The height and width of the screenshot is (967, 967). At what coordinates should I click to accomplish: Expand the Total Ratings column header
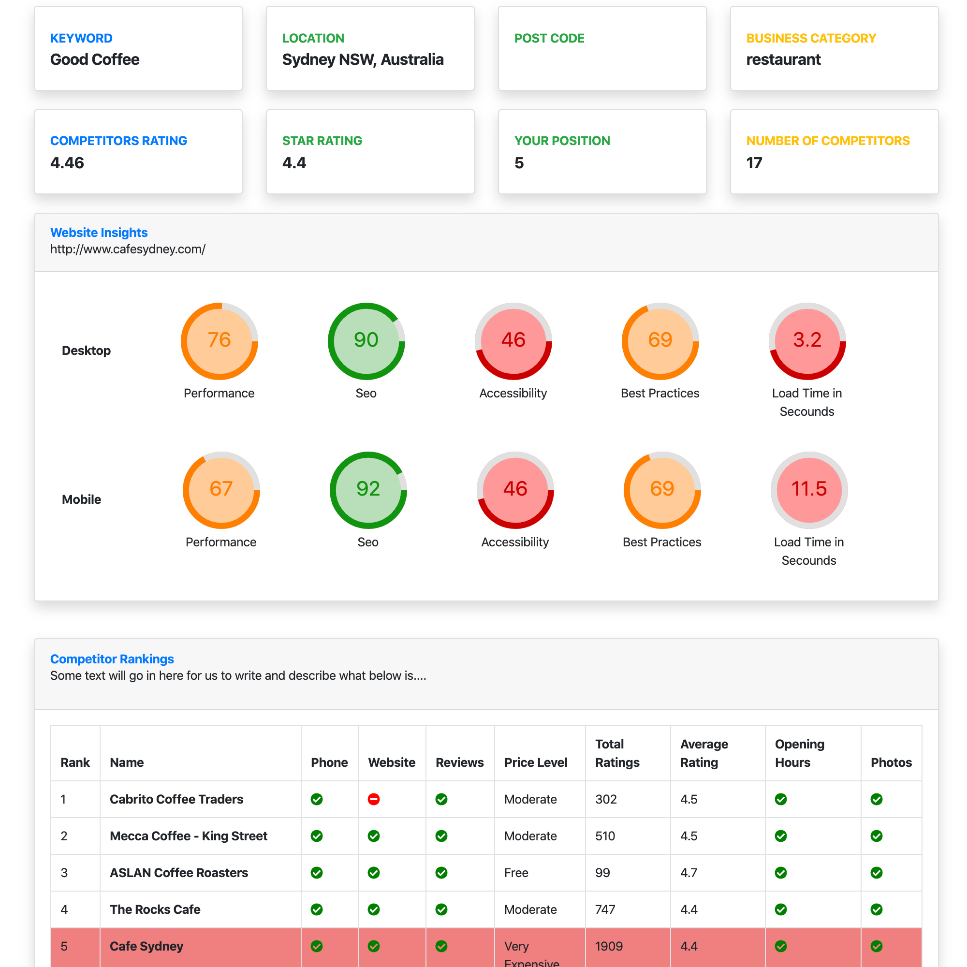(x=617, y=753)
